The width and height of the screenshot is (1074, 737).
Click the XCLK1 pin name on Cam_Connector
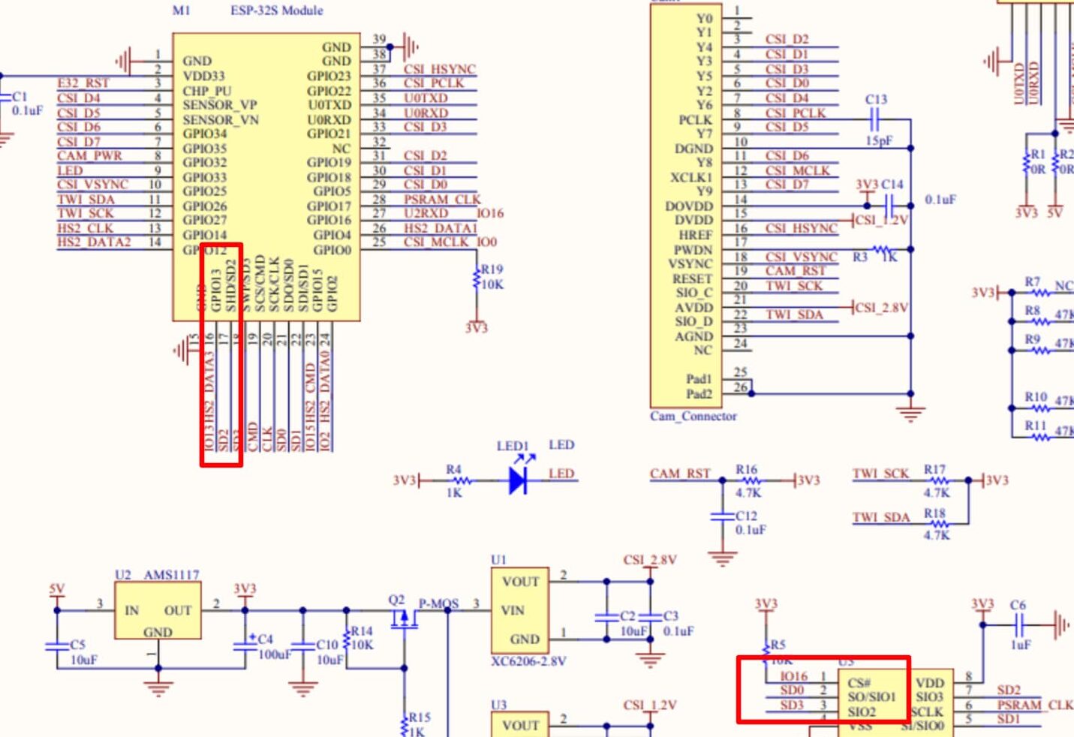pos(691,177)
